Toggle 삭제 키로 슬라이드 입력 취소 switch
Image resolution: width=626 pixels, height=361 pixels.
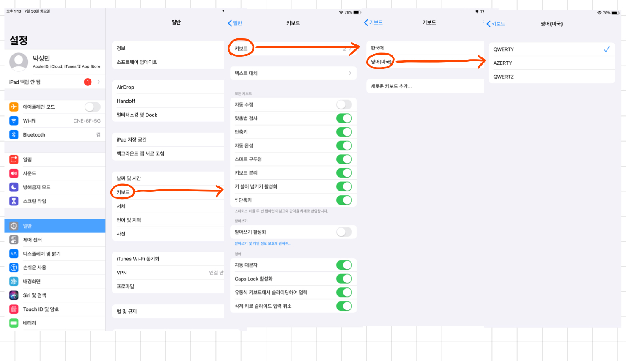click(344, 306)
